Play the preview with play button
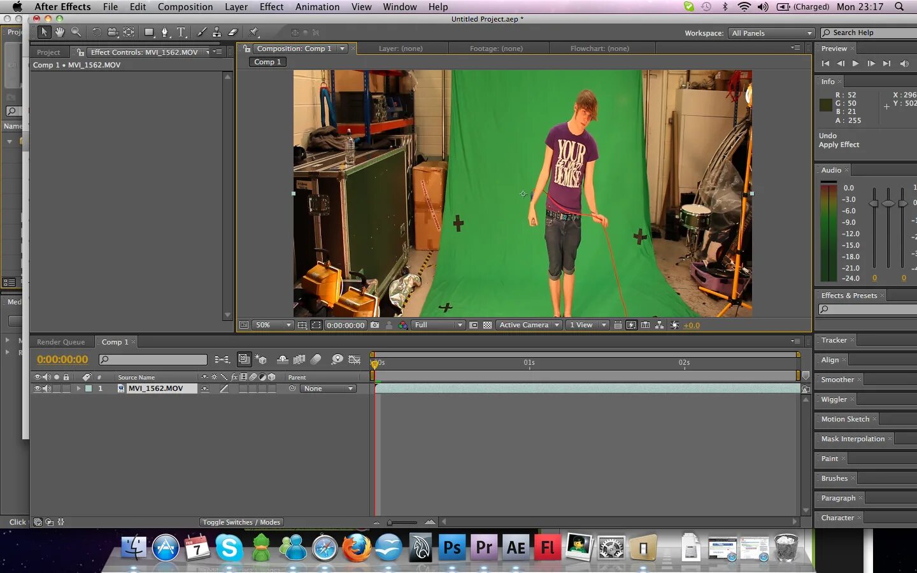 coord(856,64)
